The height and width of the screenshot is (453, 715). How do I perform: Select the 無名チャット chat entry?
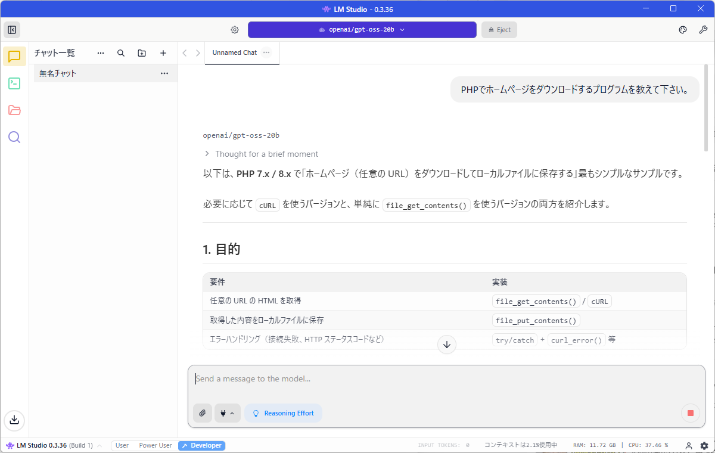[x=95, y=73]
